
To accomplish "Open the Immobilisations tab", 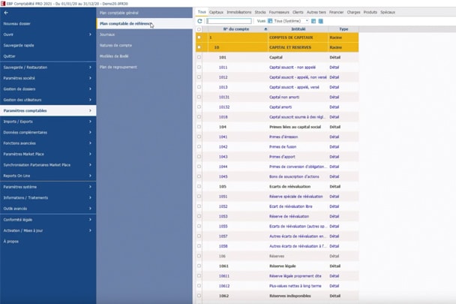I will tap(239, 12).
